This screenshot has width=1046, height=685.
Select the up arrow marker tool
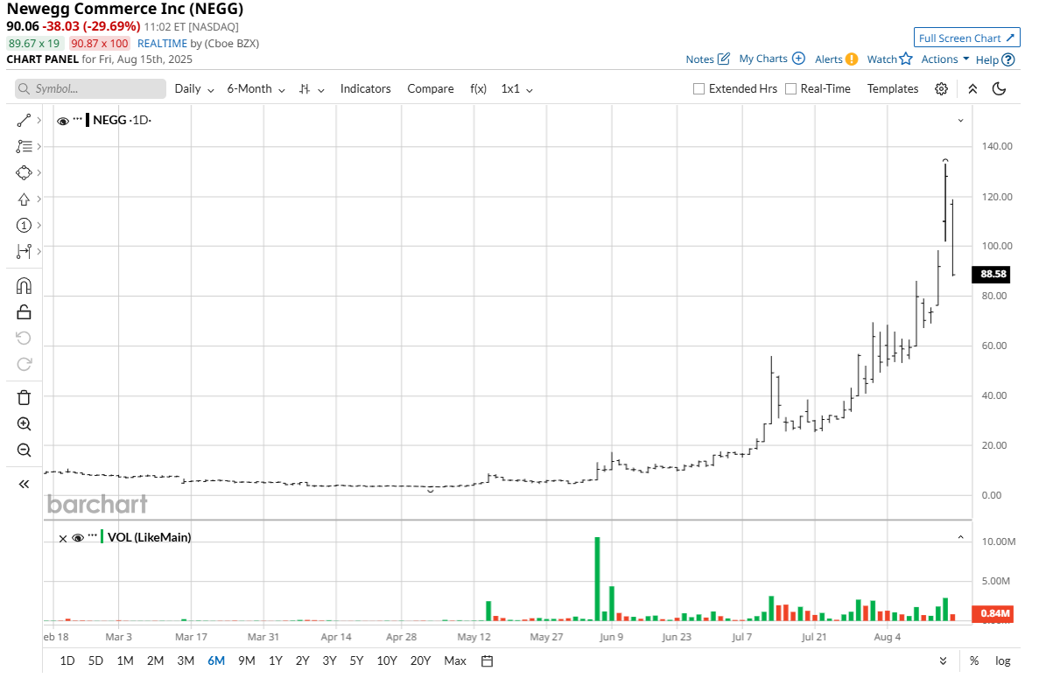(24, 199)
